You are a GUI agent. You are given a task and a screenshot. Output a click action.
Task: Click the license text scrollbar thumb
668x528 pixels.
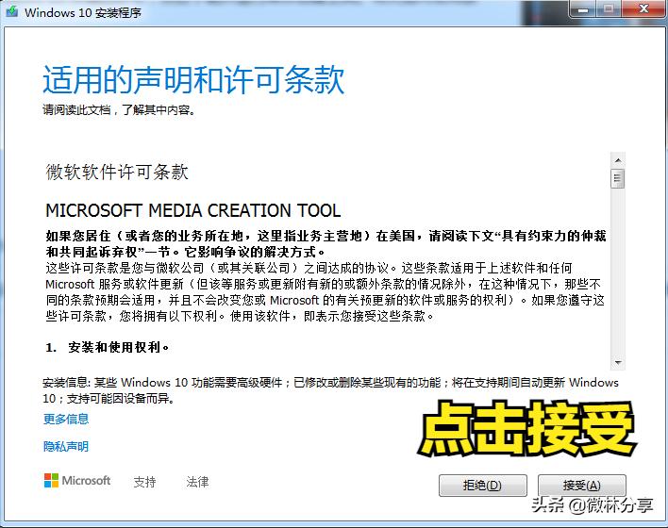coord(618,178)
